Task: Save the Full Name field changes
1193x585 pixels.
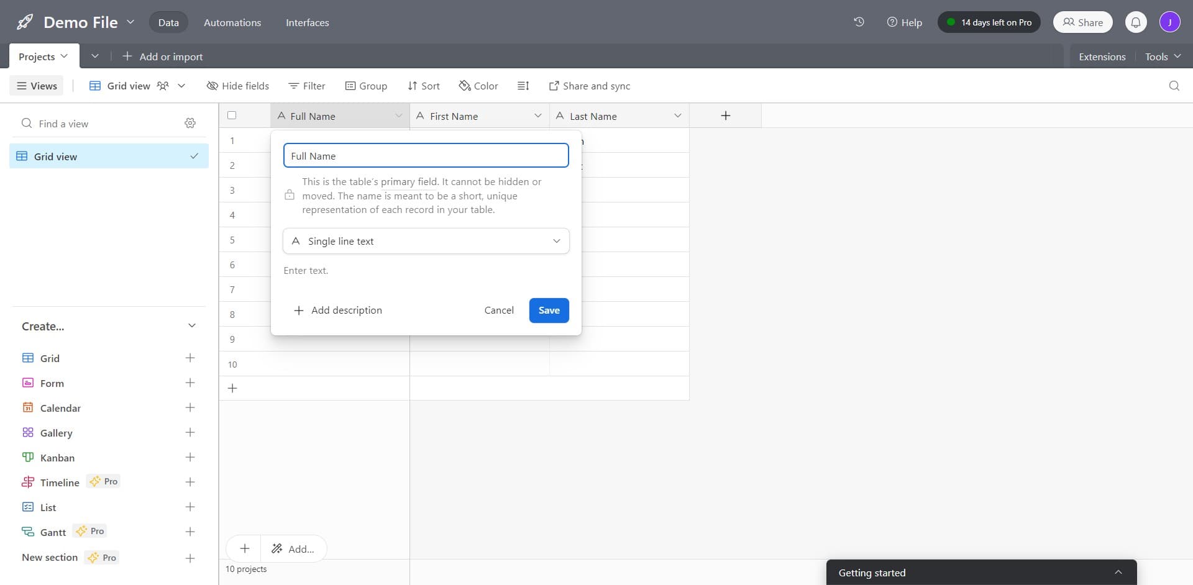Action: (x=549, y=310)
